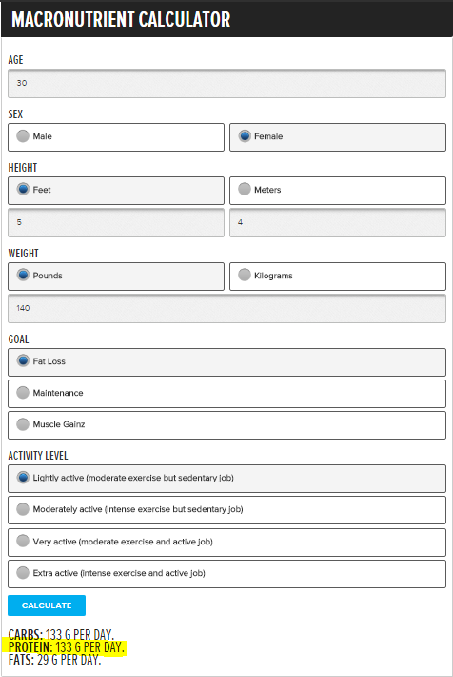Click the weight field showing 140
Screen dimensions: 453x677
[x=226, y=308]
